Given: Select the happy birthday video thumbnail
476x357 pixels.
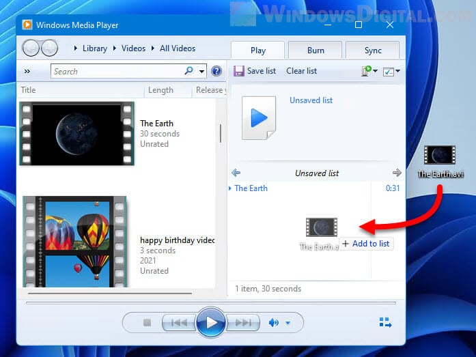Looking at the screenshot, I should pyautogui.click(x=75, y=242).
